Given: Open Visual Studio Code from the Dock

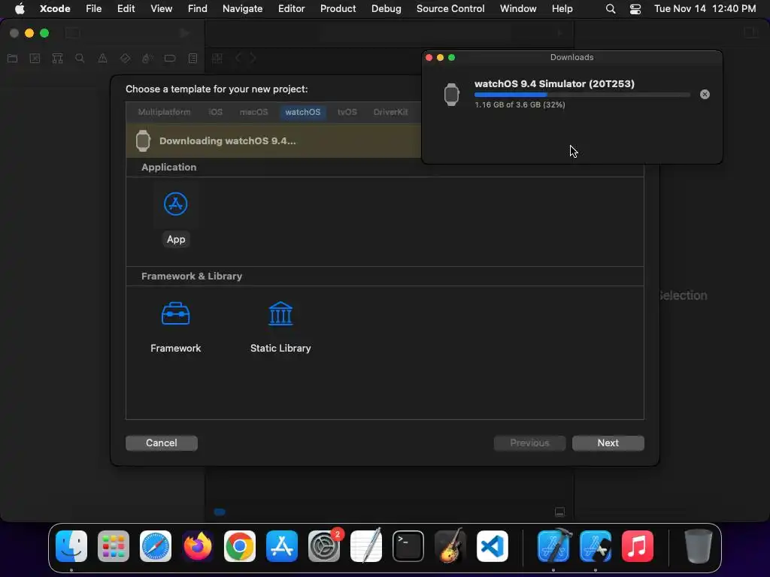Looking at the screenshot, I should (492, 546).
